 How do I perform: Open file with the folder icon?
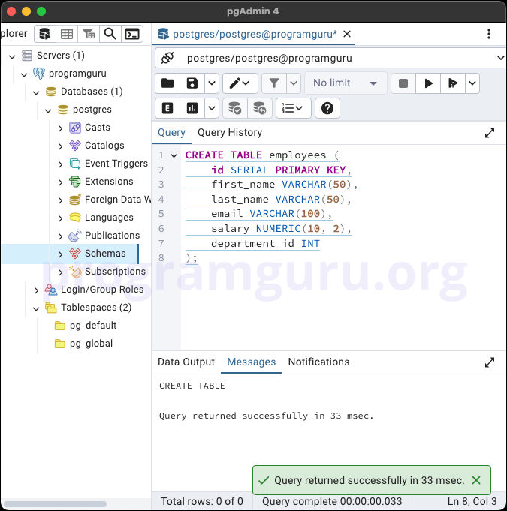(x=167, y=83)
